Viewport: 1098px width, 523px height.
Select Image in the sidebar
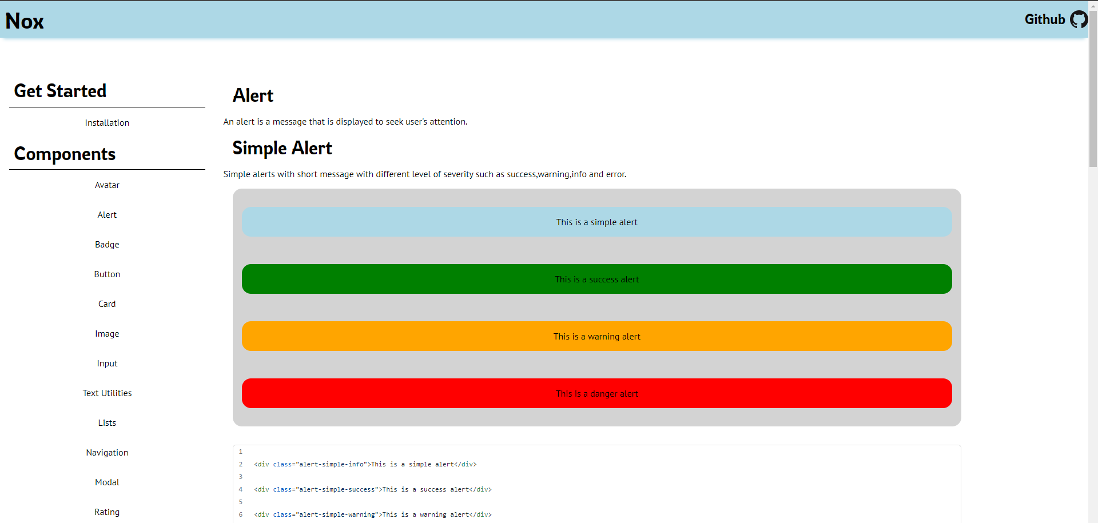coord(107,334)
